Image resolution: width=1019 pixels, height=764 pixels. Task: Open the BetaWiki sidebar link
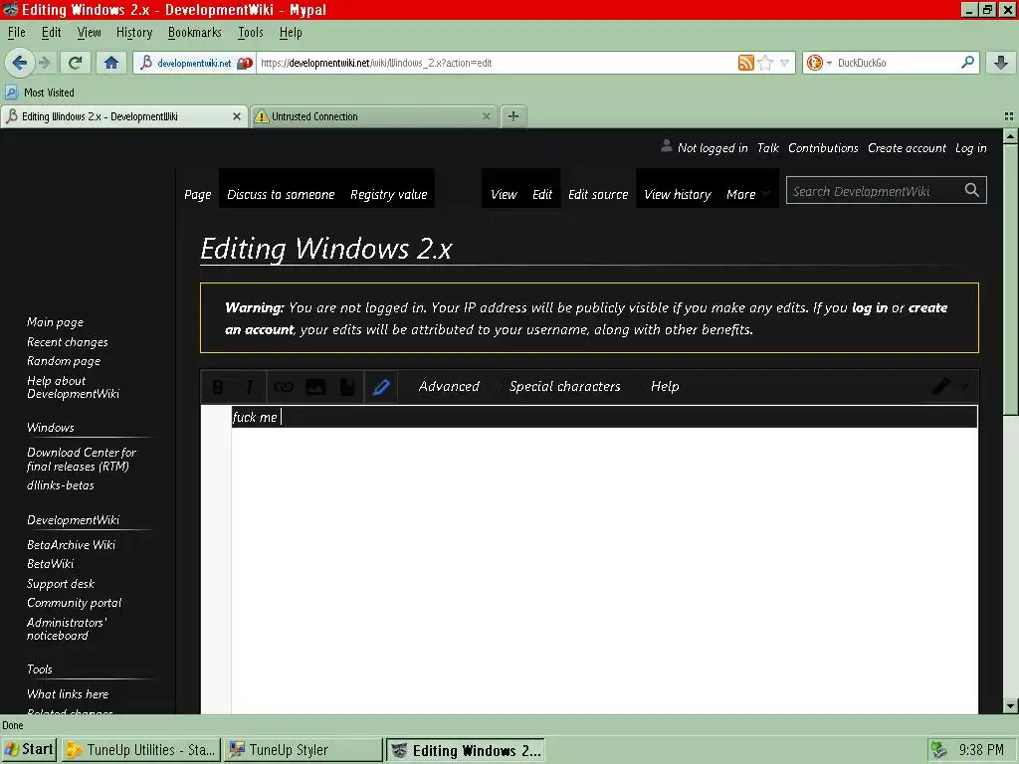pos(50,564)
